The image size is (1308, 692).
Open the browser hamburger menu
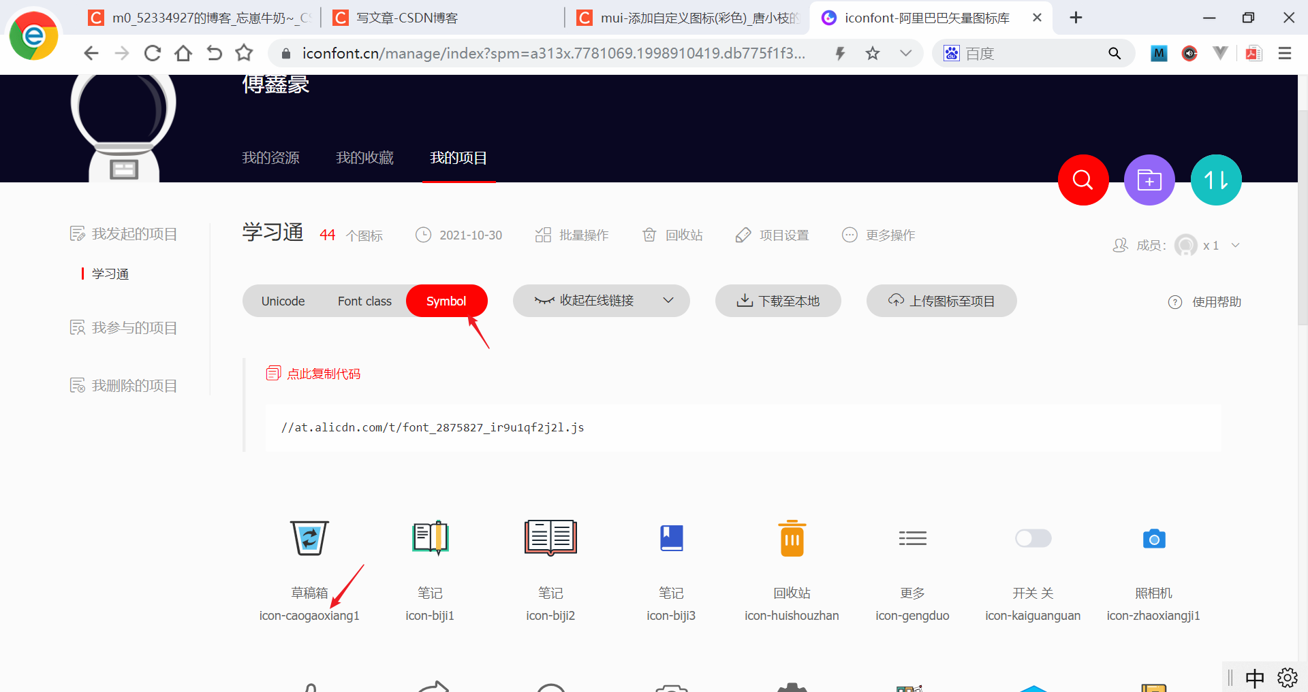pos(1285,53)
